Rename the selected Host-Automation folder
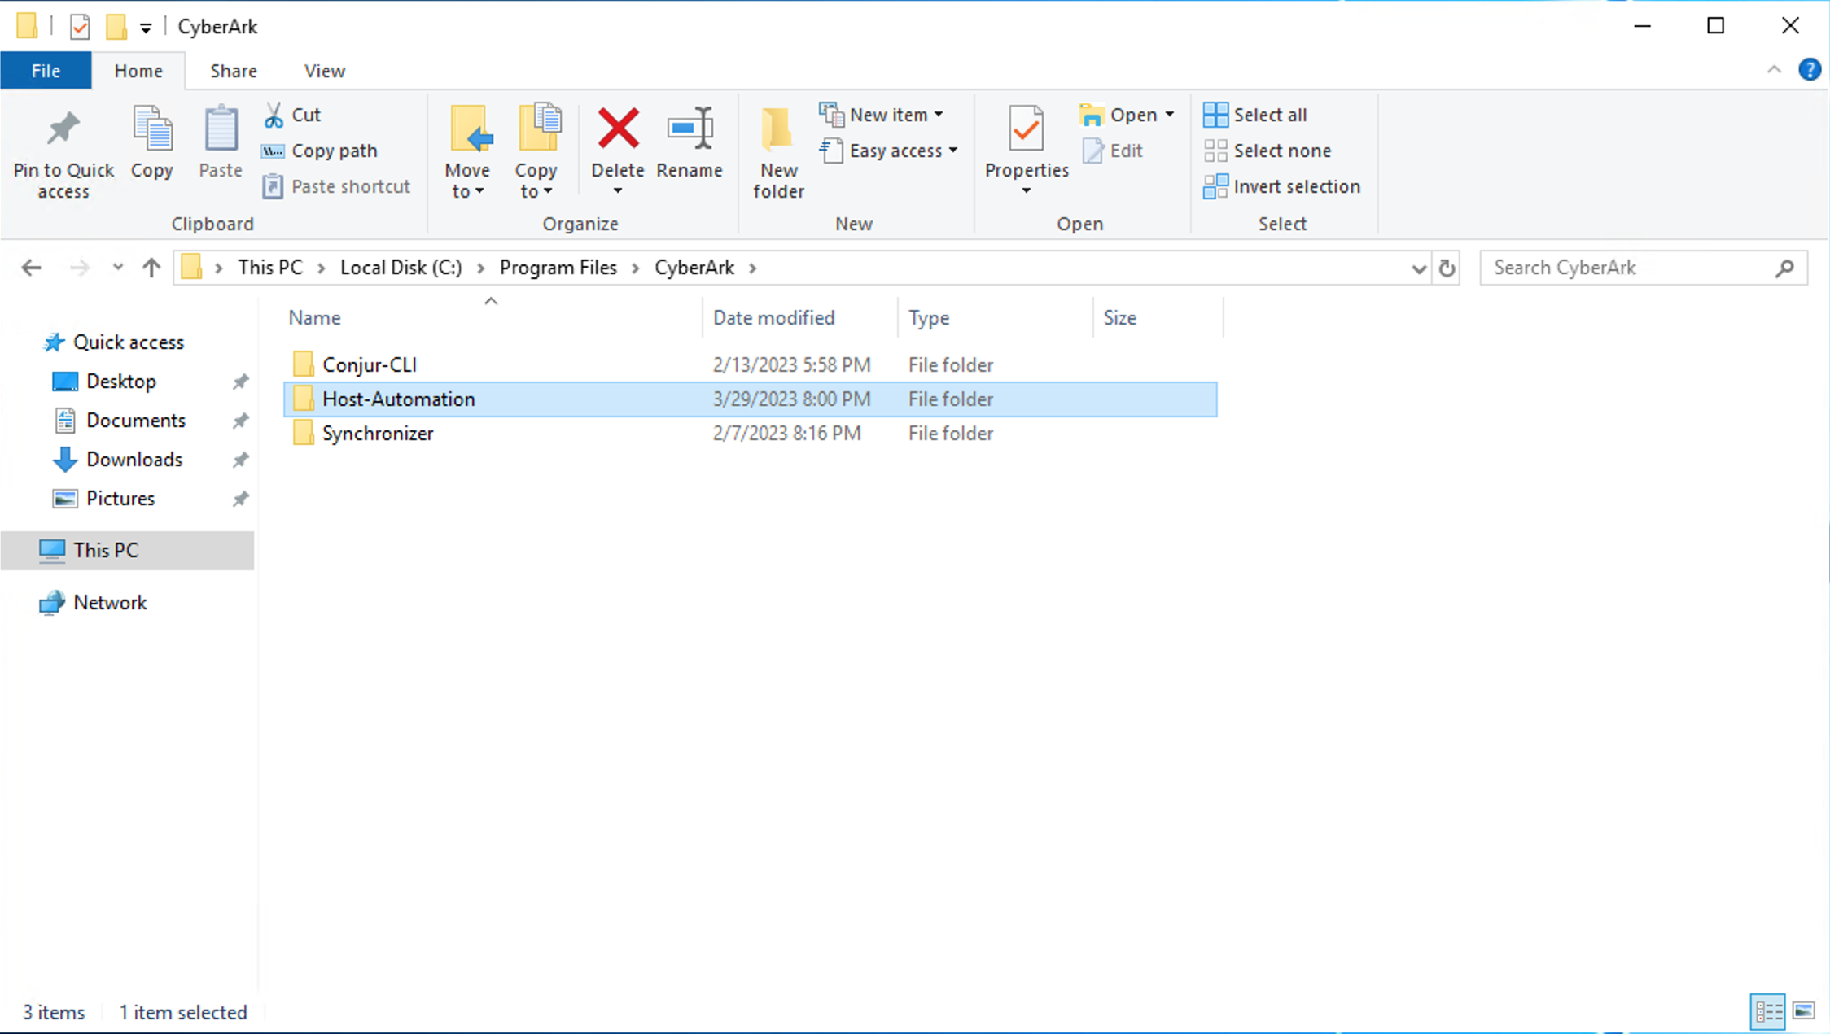This screenshot has width=1830, height=1034. (690, 142)
